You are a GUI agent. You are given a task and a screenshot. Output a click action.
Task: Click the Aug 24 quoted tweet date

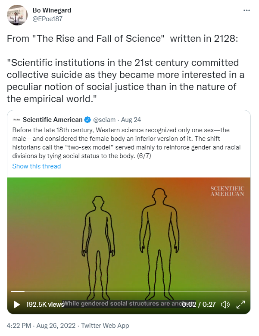131,120
